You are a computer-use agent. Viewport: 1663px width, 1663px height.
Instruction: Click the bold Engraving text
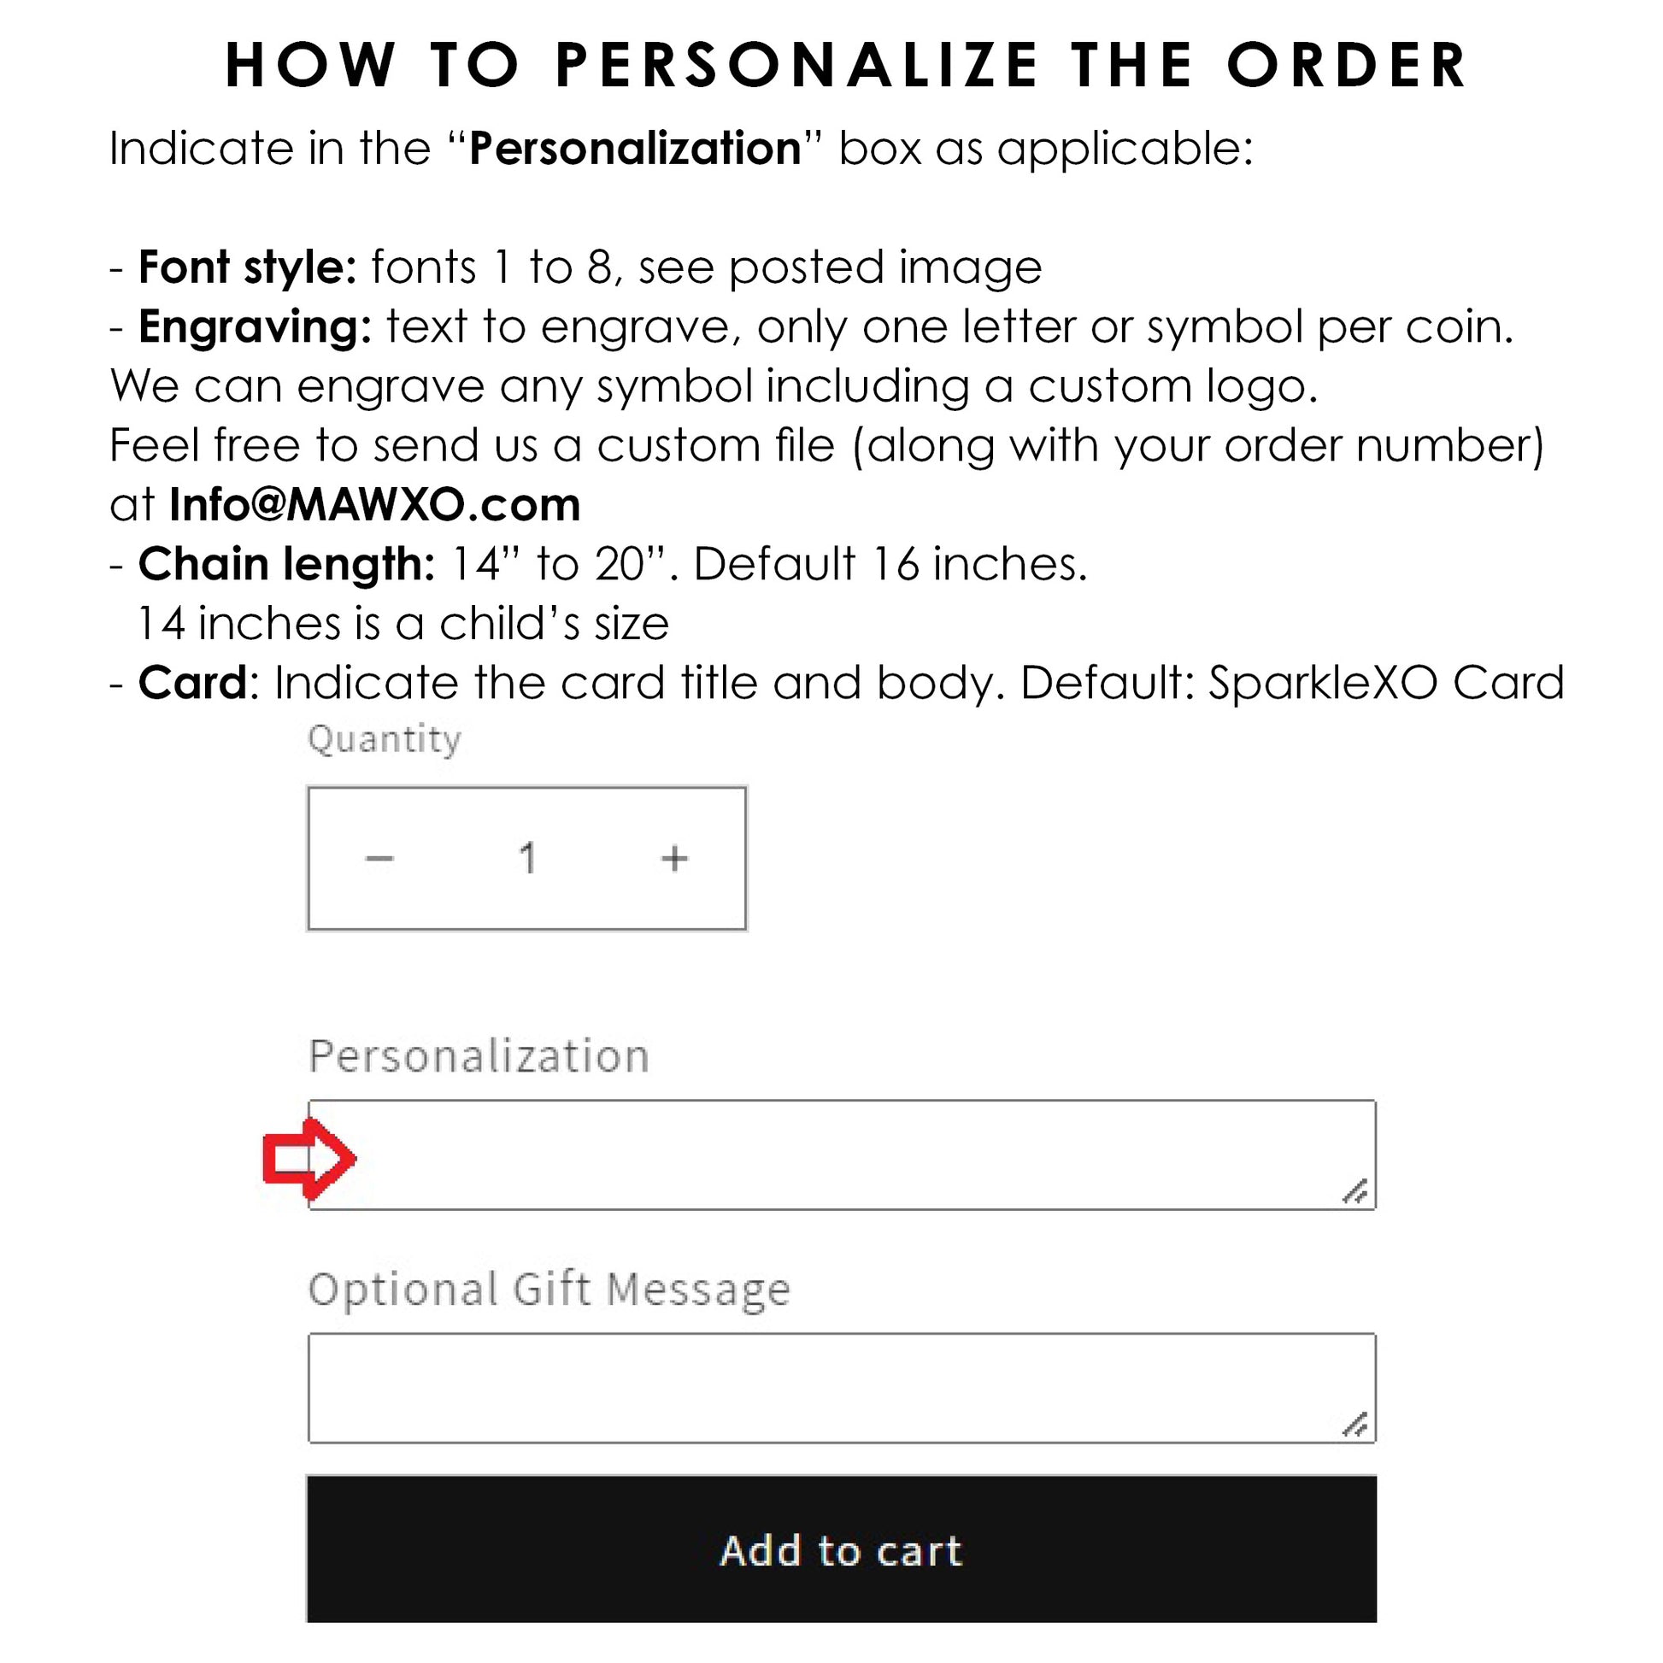click(x=255, y=327)
